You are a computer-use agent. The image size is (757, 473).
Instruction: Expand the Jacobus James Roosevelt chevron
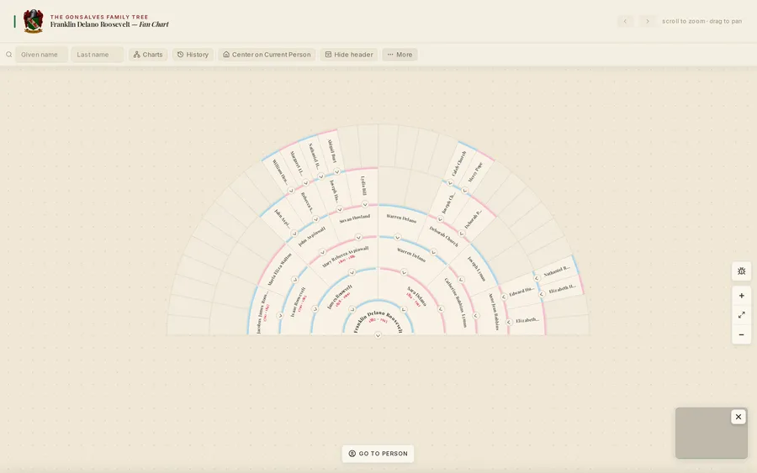pyautogui.click(x=280, y=315)
